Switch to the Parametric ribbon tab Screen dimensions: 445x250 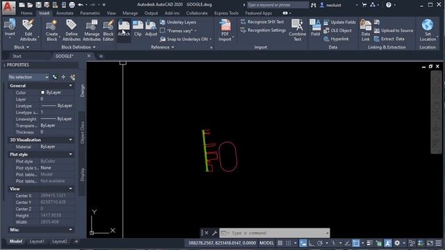(x=90, y=13)
